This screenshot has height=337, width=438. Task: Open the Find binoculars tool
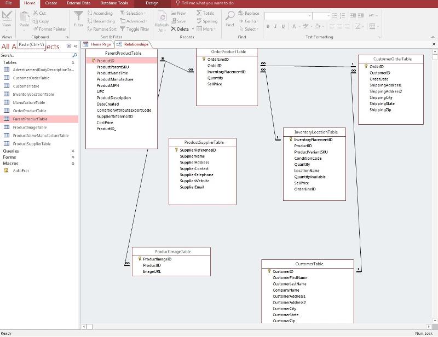tap(230, 16)
